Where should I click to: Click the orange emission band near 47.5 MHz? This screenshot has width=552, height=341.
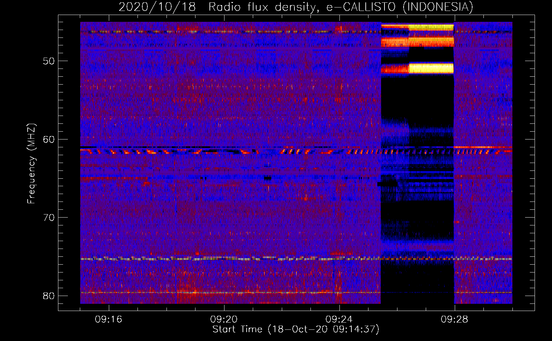(x=417, y=42)
